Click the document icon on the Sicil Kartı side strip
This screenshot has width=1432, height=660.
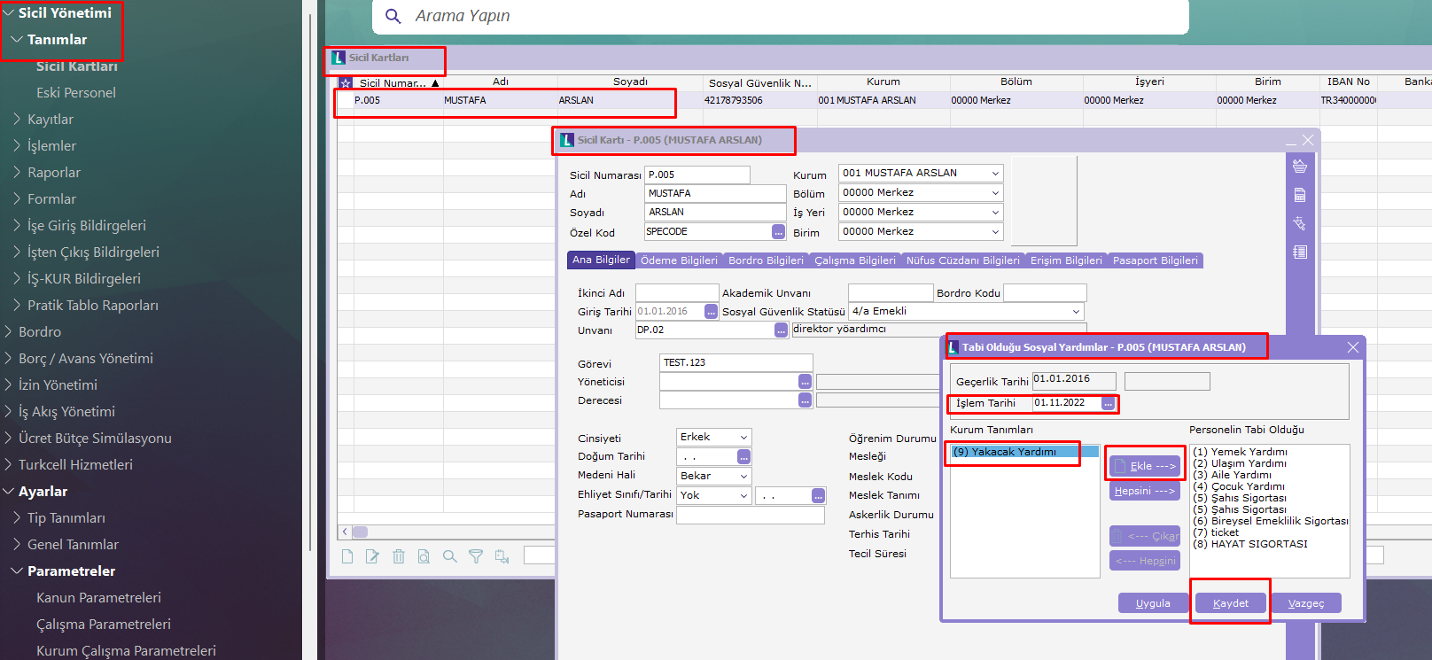1300,195
